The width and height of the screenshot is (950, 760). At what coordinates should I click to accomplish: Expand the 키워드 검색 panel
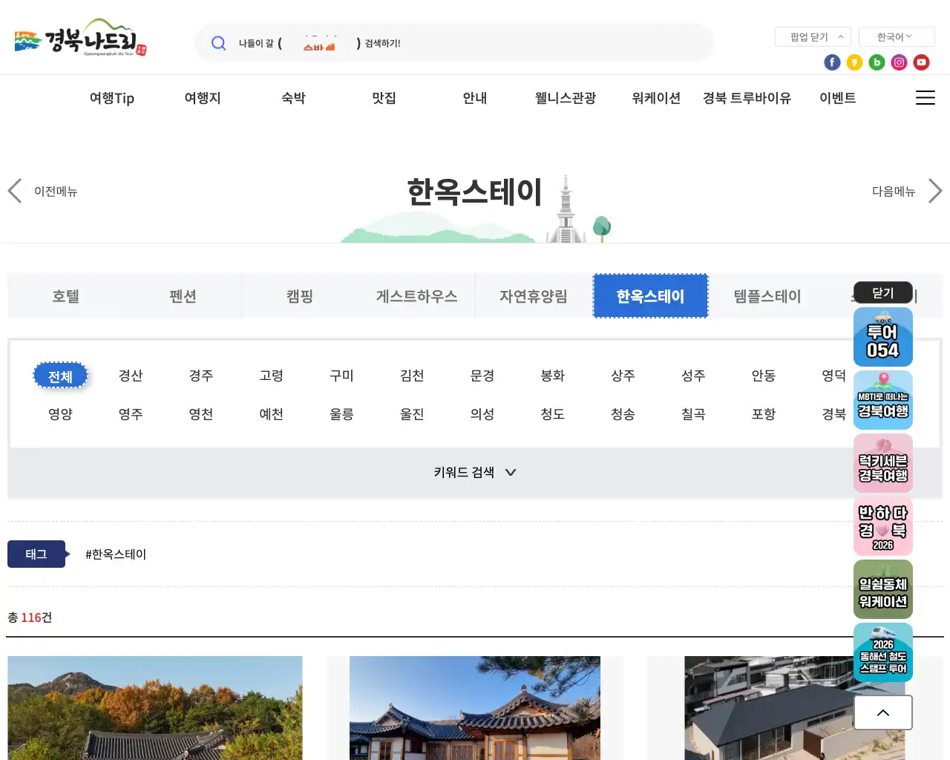475,472
